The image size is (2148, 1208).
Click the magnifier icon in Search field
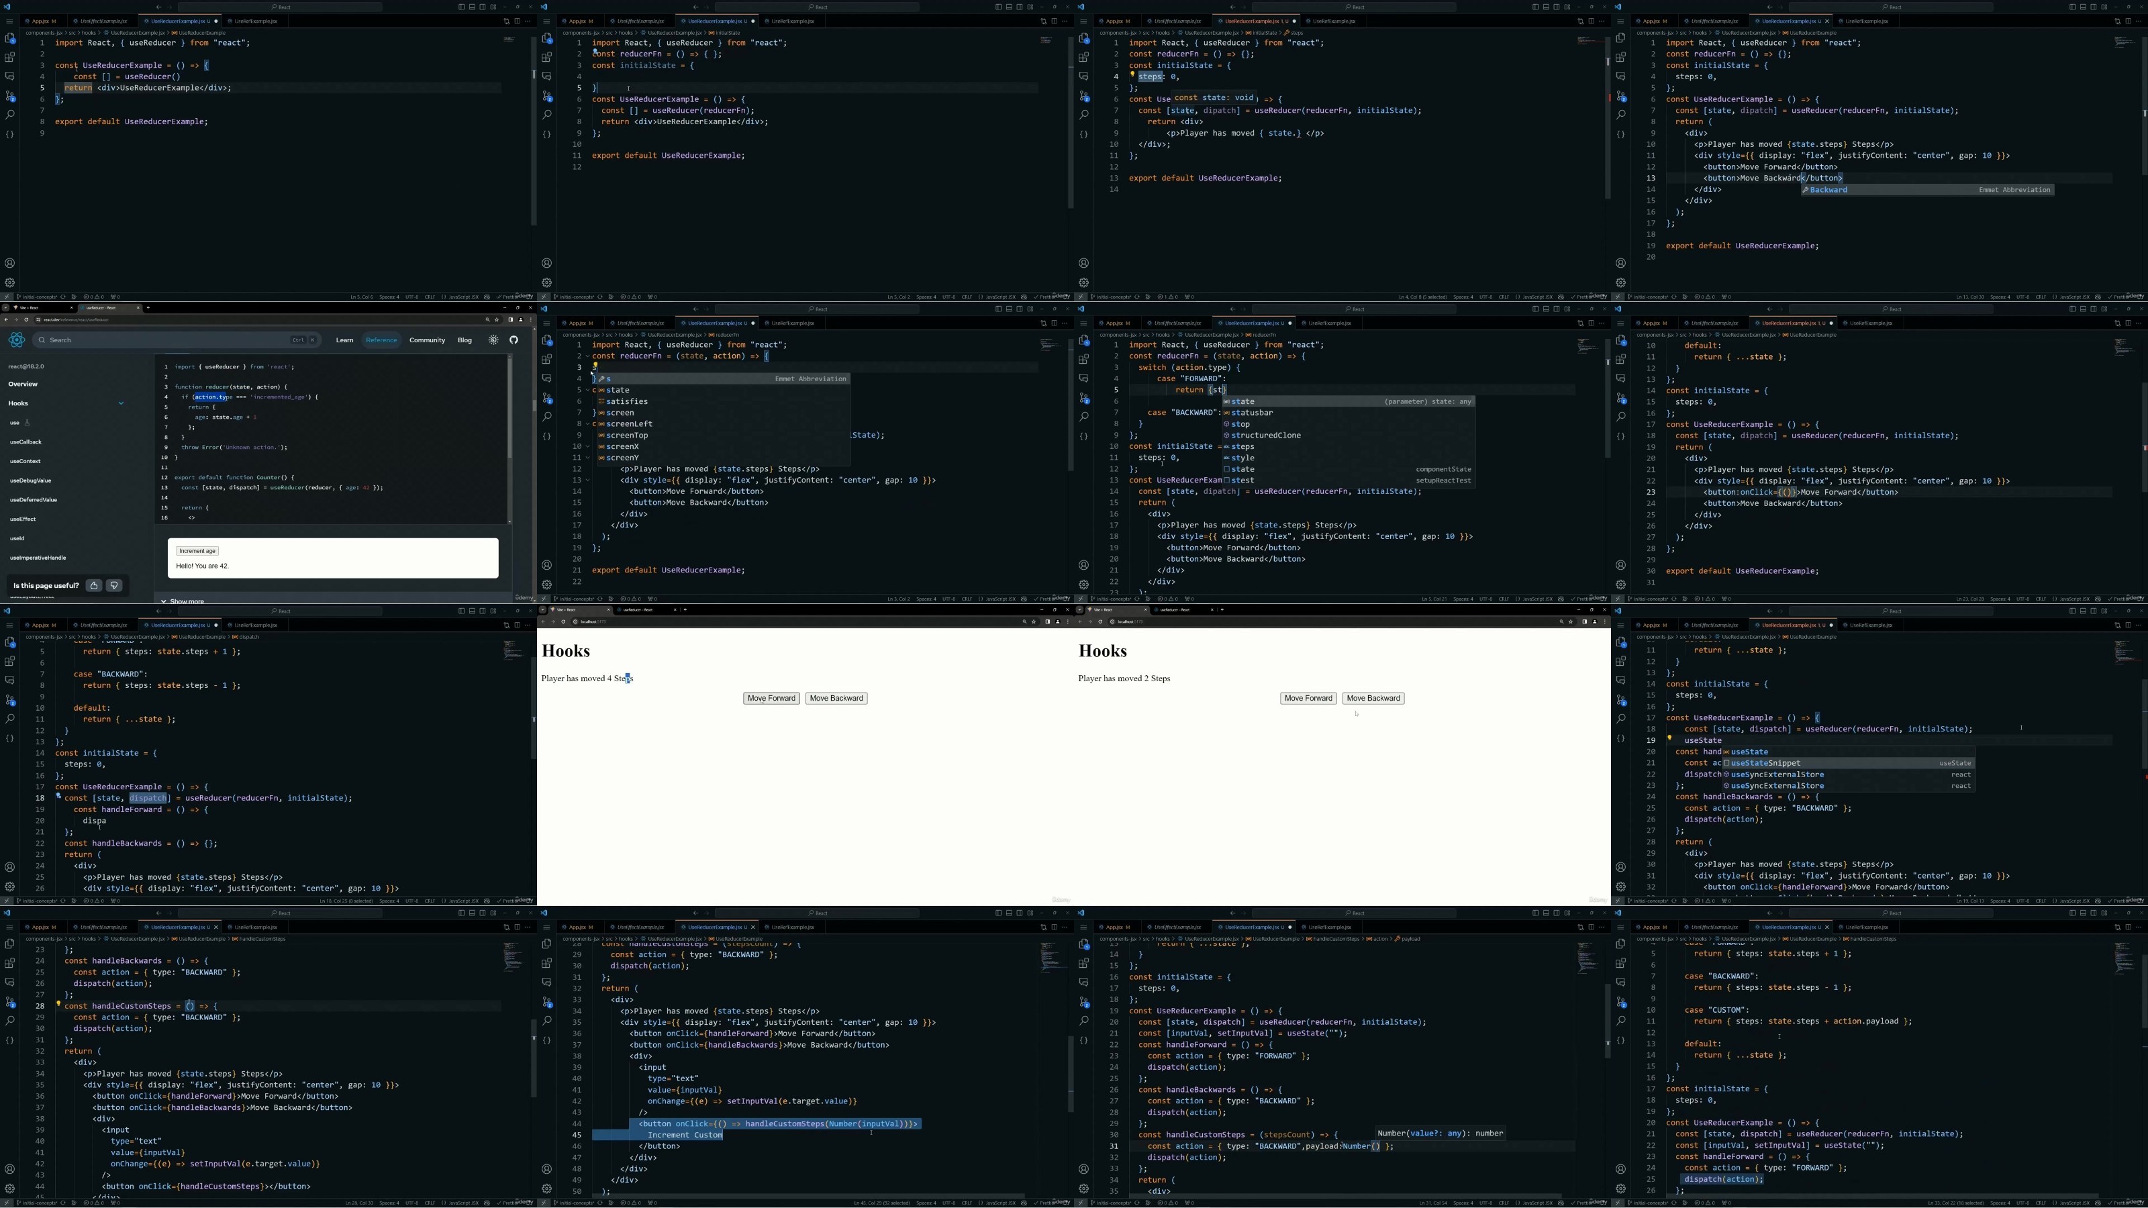(x=42, y=340)
